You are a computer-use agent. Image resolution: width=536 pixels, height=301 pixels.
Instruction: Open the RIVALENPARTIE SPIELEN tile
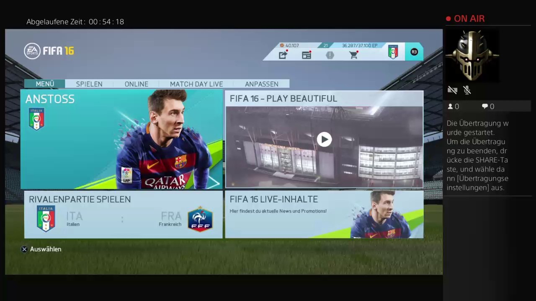pos(124,215)
